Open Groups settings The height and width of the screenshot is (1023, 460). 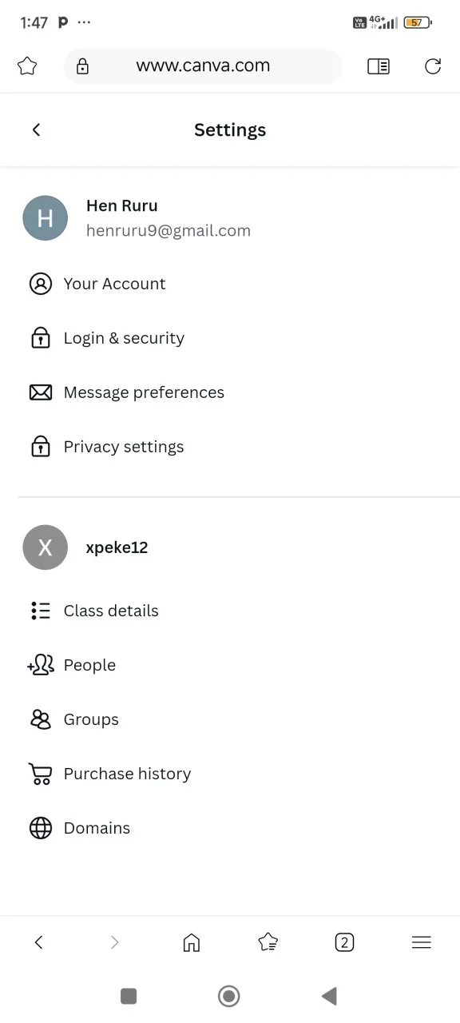pos(230,719)
